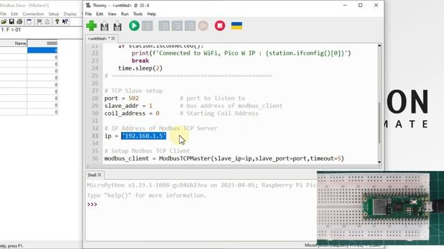Click the editor vertical scrollbar up arrow
Image resolution: width=444 pixels, height=249 pixels.
coord(379,46)
